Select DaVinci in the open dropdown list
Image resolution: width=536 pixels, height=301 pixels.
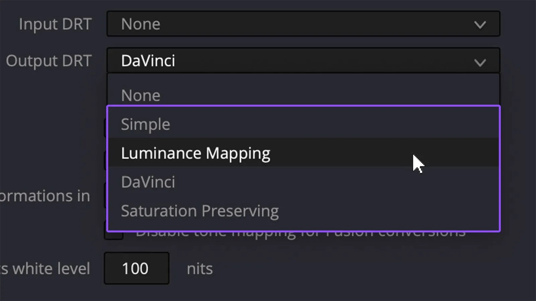click(304, 182)
